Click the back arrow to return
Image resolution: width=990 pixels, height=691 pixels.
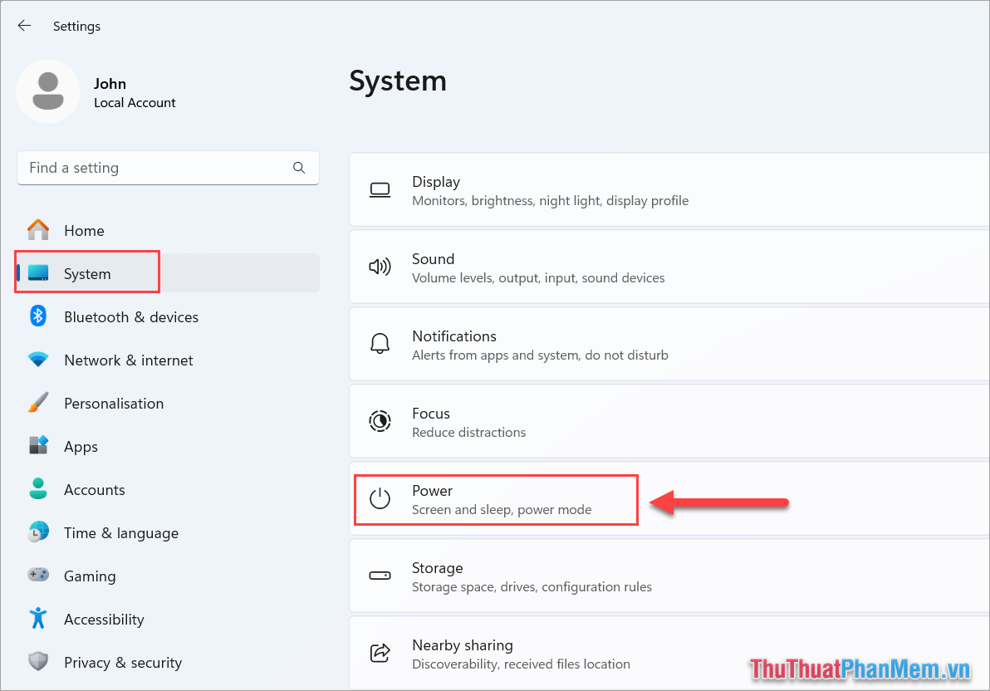(24, 25)
